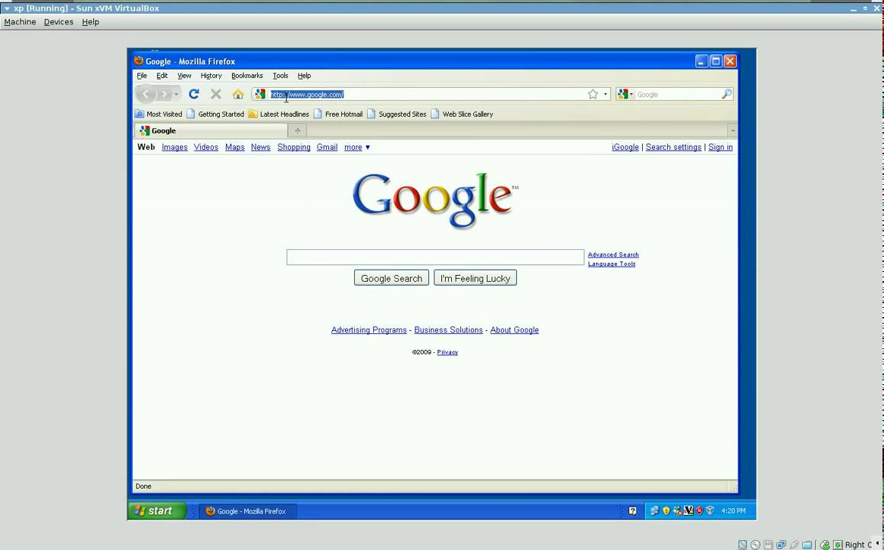This screenshot has width=884, height=550.
Task: Reload the page with the refresh icon
Action: [194, 94]
